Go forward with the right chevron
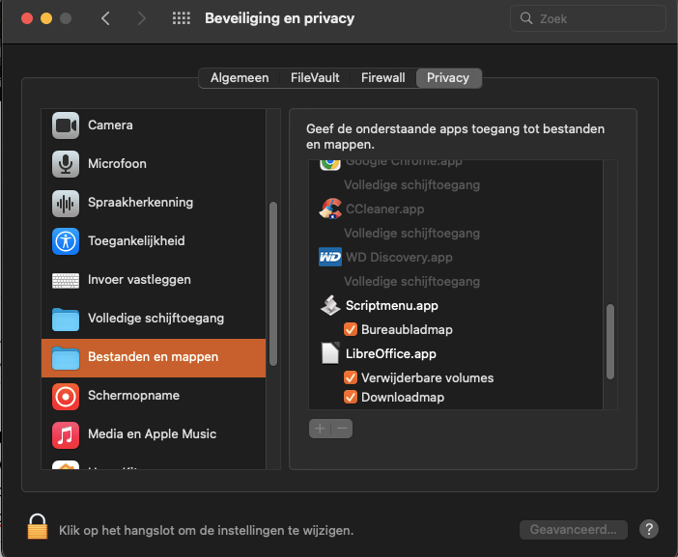The width and height of the screenshot is (678, 557). pyautogui.click(x=141, y=18)
